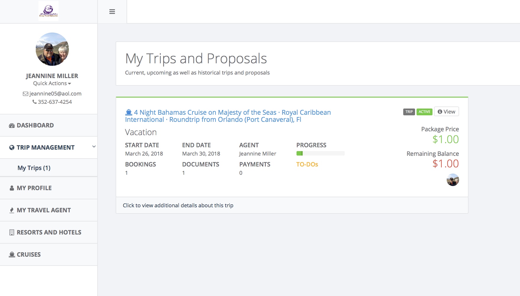Click the small agent avatar on trip card
520x296 pixels.
(453, 180)
